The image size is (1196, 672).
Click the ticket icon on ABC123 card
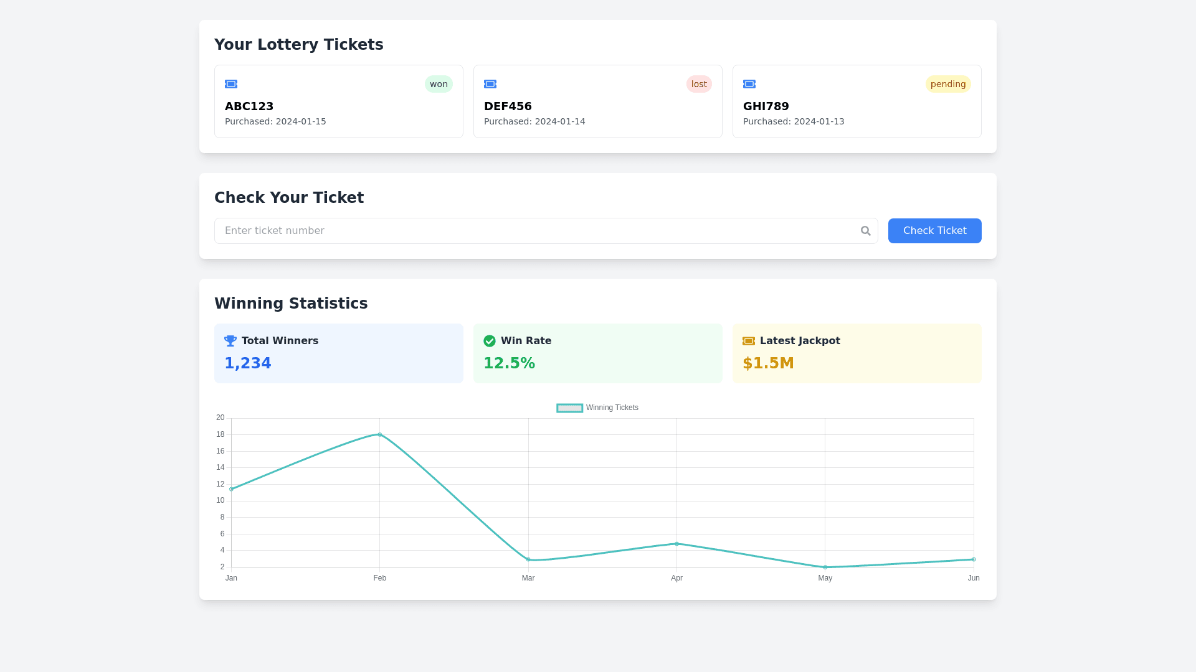pos(231,84)
